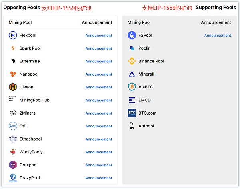
Task: Click the Nanopool orange dots icon
Action: coord(13,74)
